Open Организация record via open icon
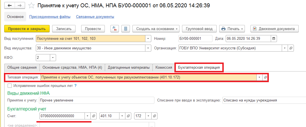The width and height of the screenshot is (306, 127). coord(291,48)
